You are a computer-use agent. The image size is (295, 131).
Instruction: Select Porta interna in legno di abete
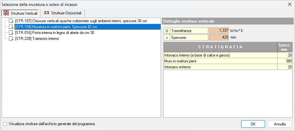[55, 33]
